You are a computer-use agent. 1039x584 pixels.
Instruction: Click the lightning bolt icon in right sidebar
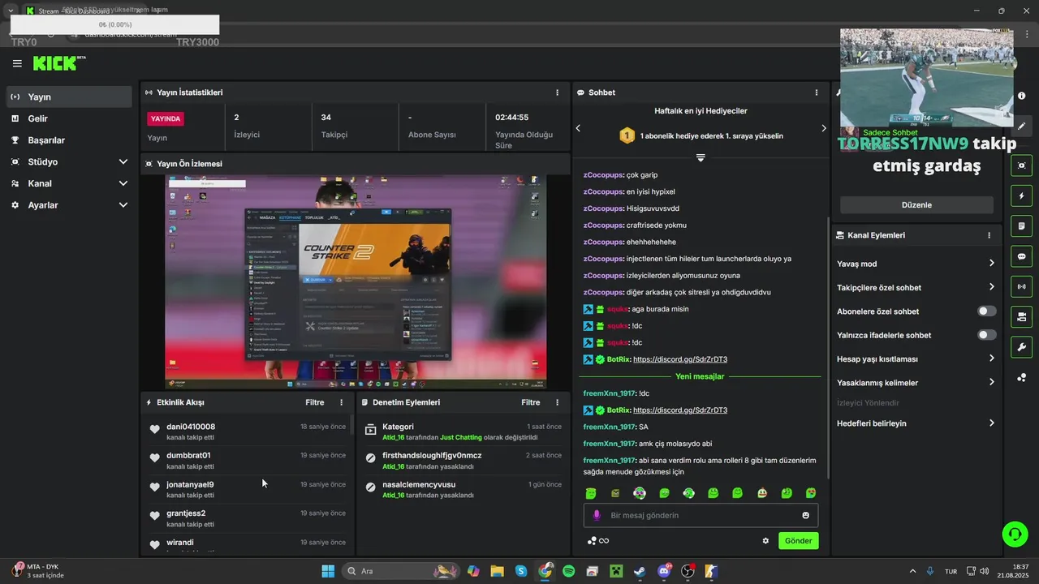[x=1021, y=195]
